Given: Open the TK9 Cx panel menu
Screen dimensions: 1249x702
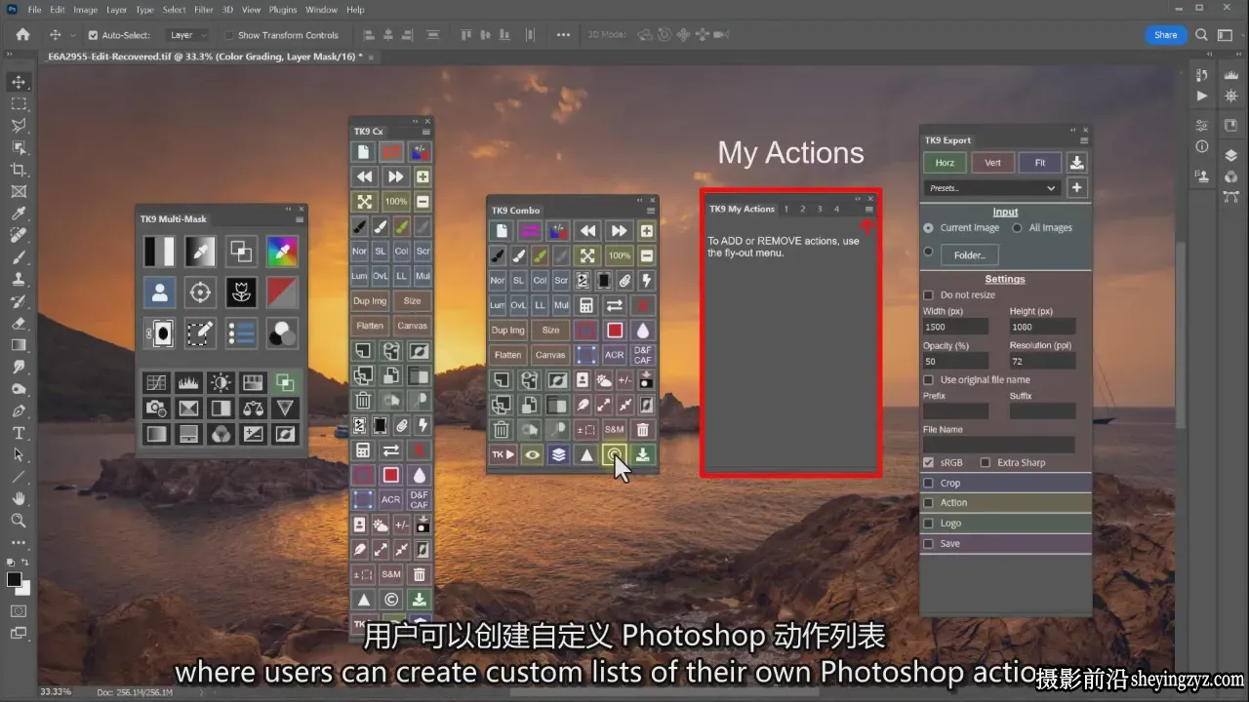Looking at the screenshot, I should (426, 132).
